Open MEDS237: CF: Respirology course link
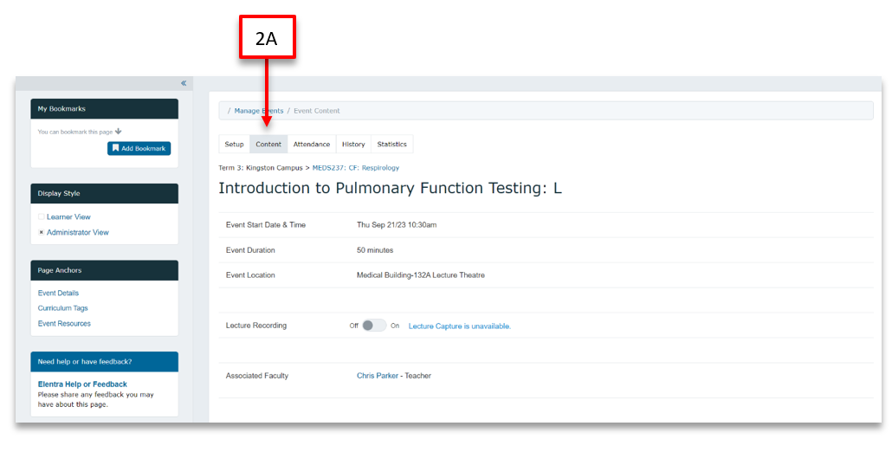 (x=356, y=168)
